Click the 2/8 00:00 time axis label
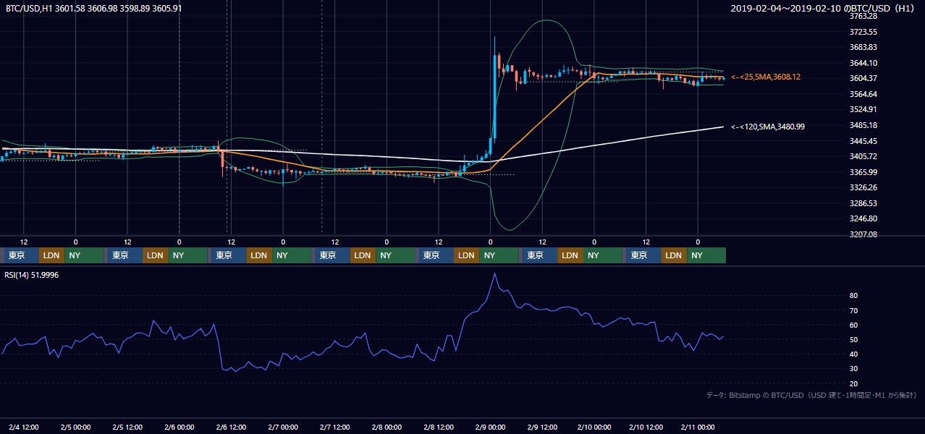This screenshot has height=434, width=925. tap(387, 427)
